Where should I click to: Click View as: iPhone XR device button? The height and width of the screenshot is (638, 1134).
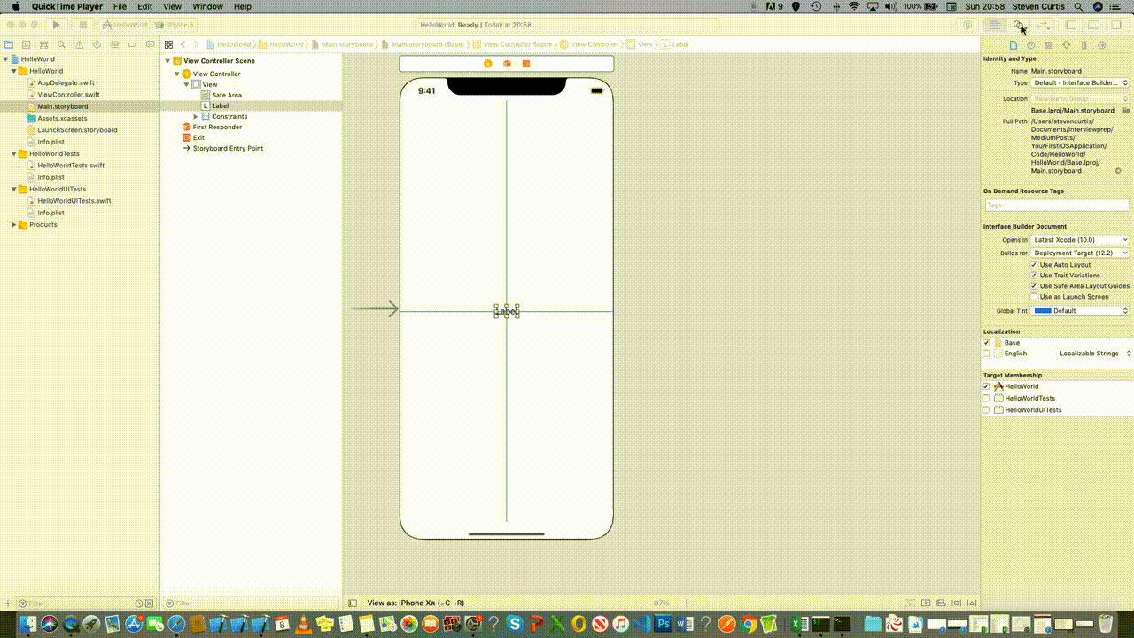(x=416, y=603)
